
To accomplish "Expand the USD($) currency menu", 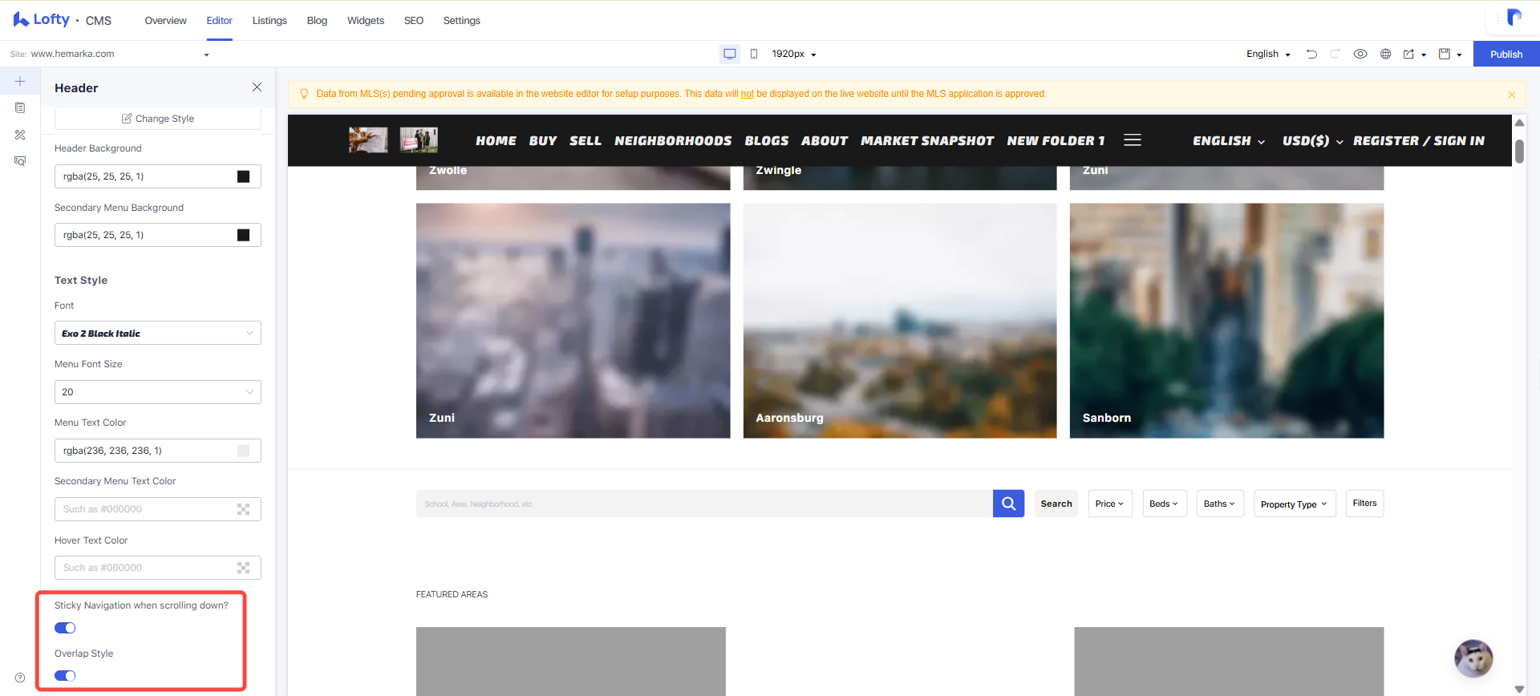I will click(x=1312, y=140).
